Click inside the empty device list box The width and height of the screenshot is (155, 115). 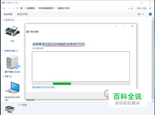(81, 66)
